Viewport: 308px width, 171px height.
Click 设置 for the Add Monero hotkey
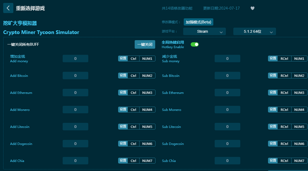point(123,110)
